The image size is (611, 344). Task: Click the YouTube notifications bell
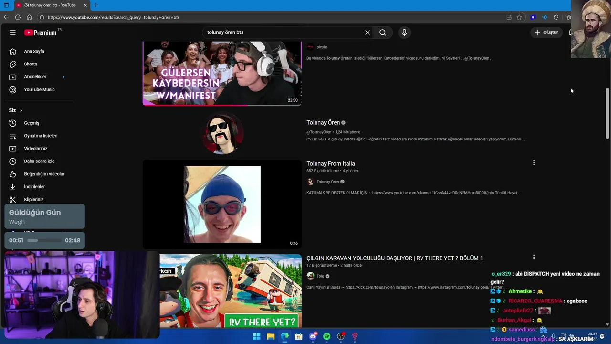[570, 32]
